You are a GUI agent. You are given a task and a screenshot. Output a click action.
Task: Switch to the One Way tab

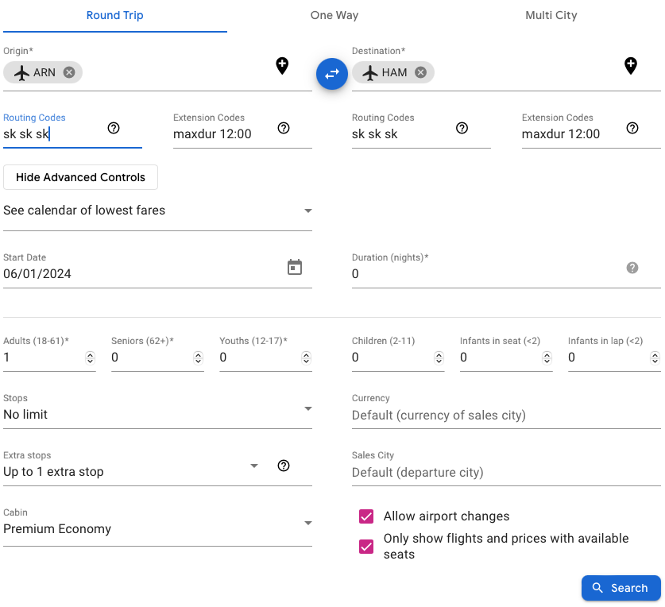[332, 15]
